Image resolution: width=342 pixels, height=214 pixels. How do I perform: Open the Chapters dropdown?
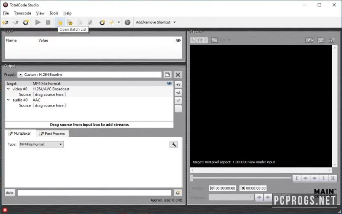pyautogui.click(x=231, y=197)
